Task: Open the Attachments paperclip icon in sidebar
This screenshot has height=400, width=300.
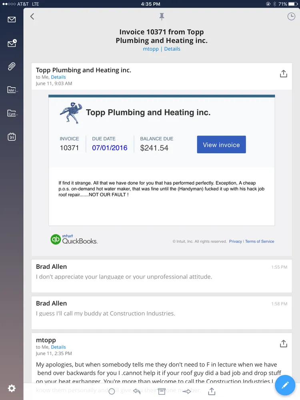Action: pos(11,66)
